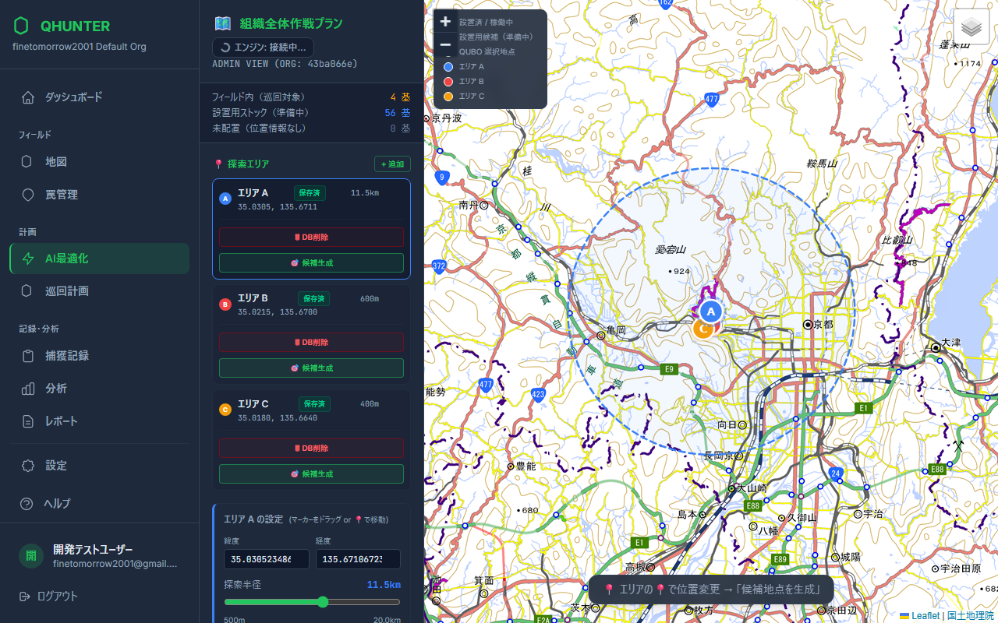Go to ダッシュボード in the sidebar
Screen dimensions: 998x623
click(x=99, y=97)
